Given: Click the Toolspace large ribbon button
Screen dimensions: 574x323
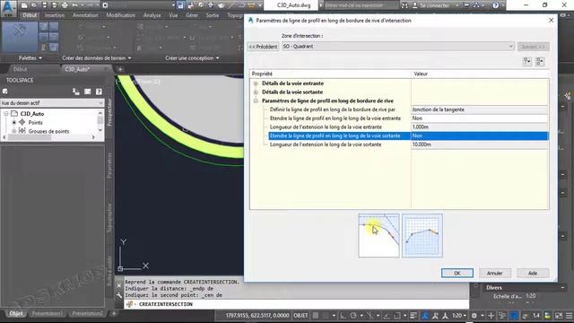Looking at the screenshot, I should (20, 37).
